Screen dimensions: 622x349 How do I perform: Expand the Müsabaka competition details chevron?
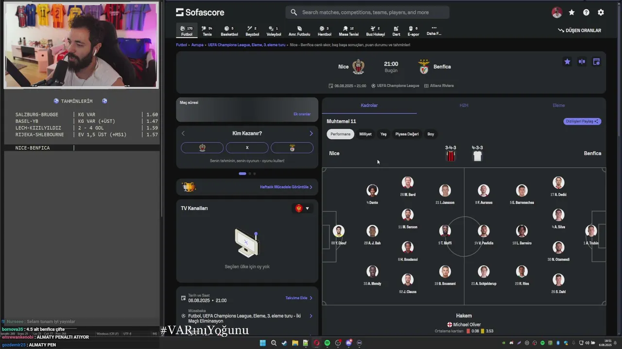pos(311,316)
